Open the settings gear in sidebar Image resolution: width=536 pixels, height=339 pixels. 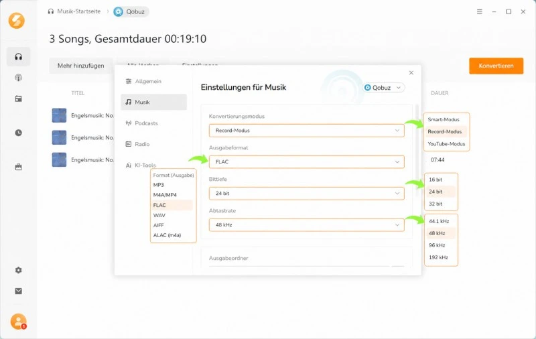tap(19, 270)
